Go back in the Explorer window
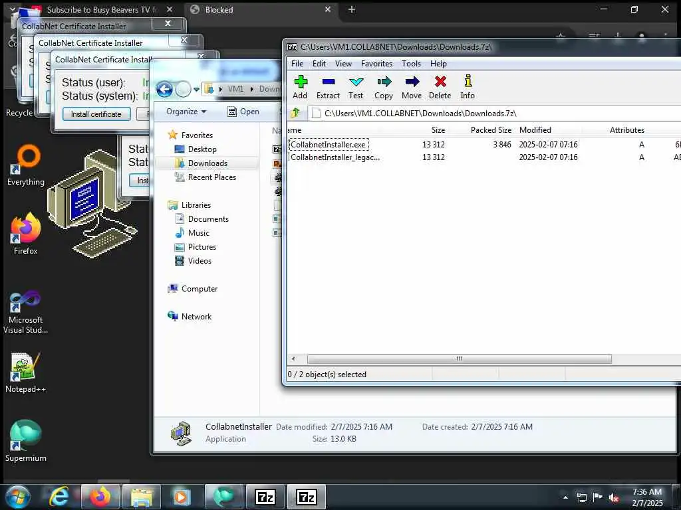Image resolution: width=681 pixels, height=510 pixels. pyautogui.click(x=165, y=90)
